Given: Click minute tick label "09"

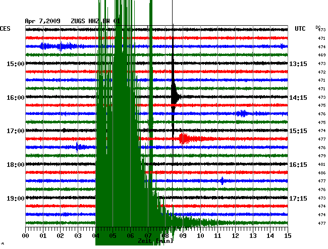Looking at the screenshot, I should click(183, 236).
